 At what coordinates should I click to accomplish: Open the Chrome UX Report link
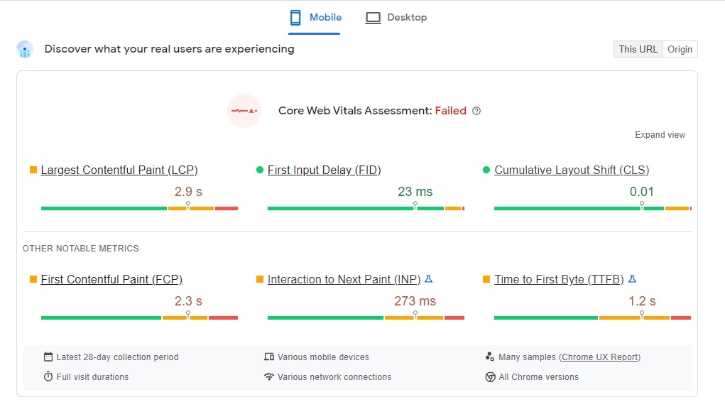(600, 357)
